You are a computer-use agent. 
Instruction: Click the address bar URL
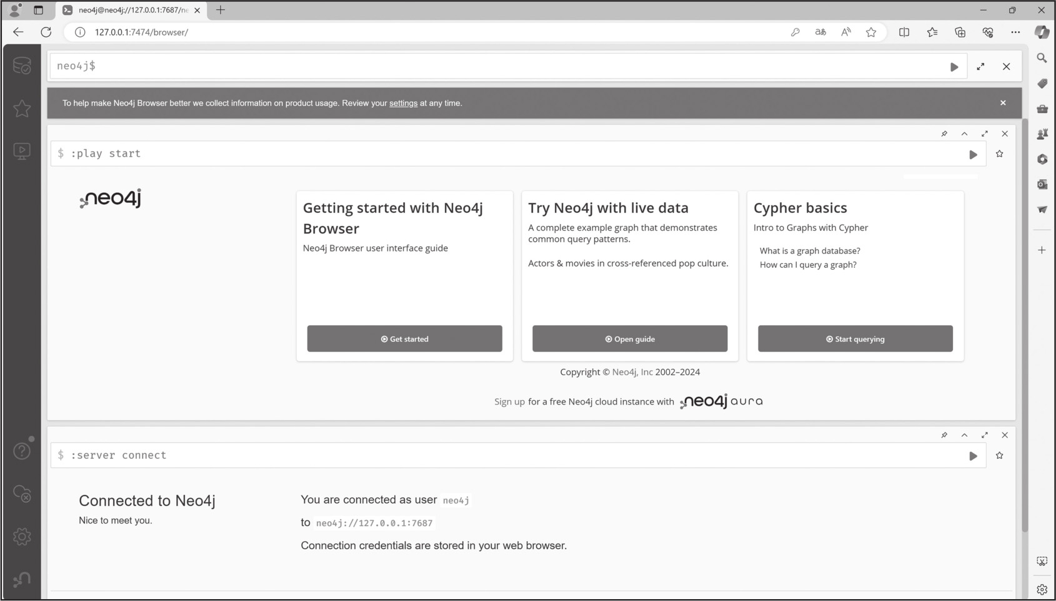[x=141, y=32]
